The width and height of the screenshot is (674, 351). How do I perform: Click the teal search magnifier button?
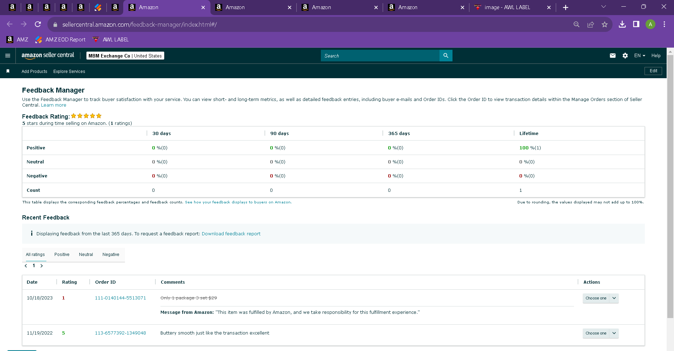click(446, 56)
